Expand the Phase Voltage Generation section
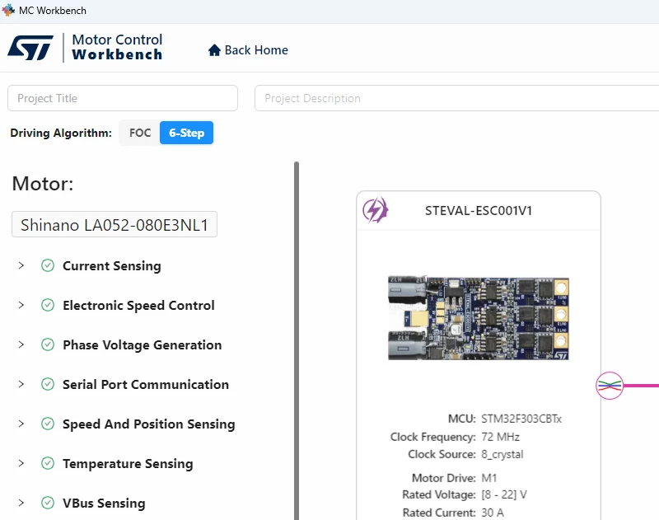The image size is (659, 520). [21, 344]
